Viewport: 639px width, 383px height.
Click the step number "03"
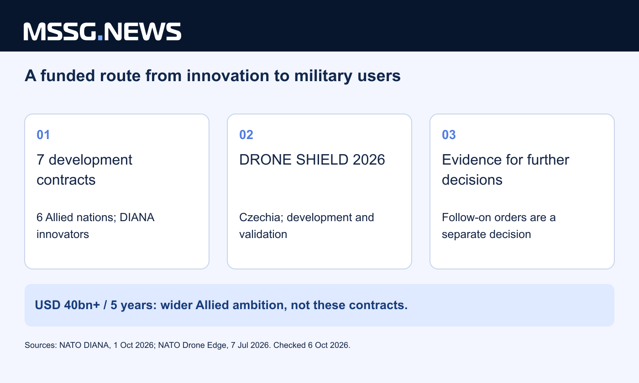click(449, 135)
